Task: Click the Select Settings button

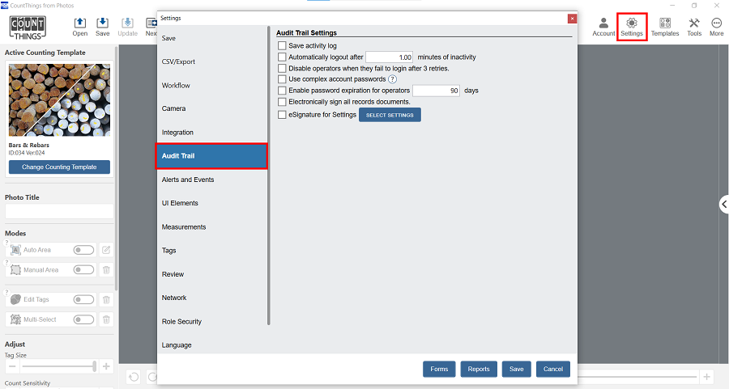Action: 390,115
